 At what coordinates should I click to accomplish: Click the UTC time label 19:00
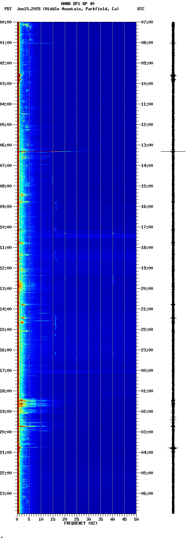pyautogui.click(x=147, y=268)
